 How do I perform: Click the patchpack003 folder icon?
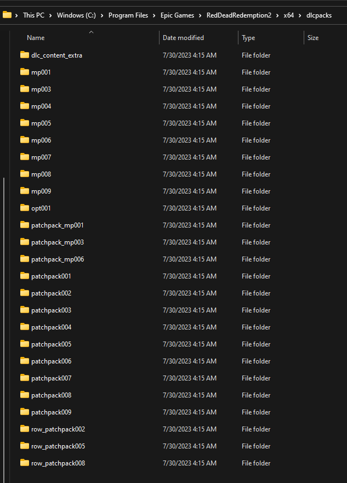click(25, 310)
